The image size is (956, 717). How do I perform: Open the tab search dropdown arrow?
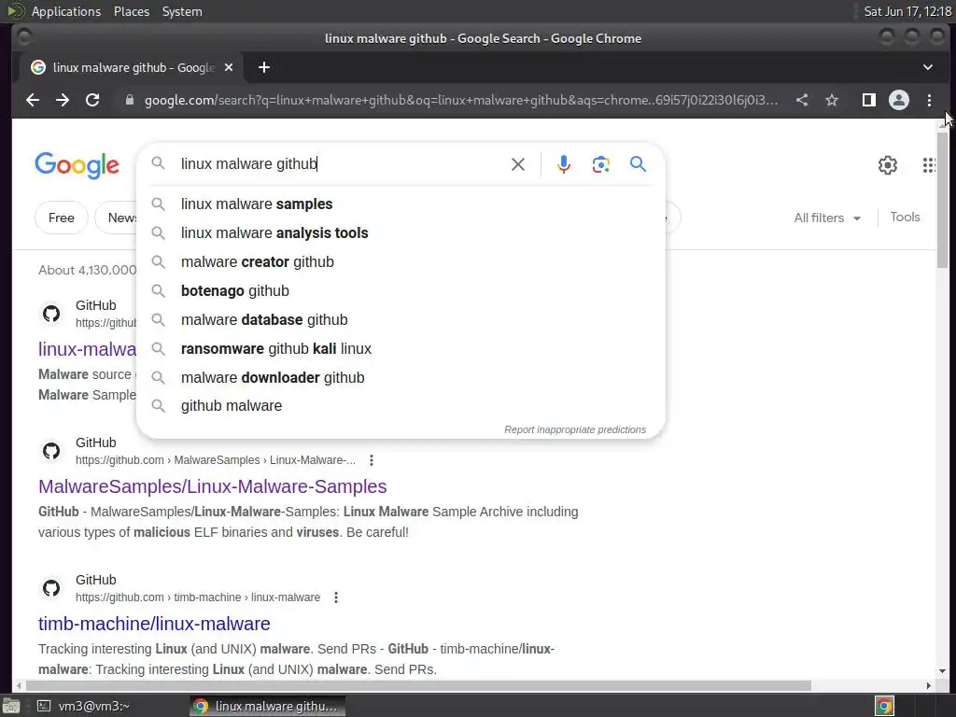(927, 67)
